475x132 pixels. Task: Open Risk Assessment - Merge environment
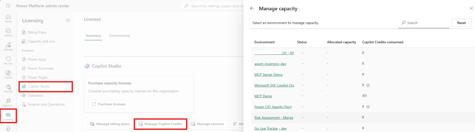point(274,118)
